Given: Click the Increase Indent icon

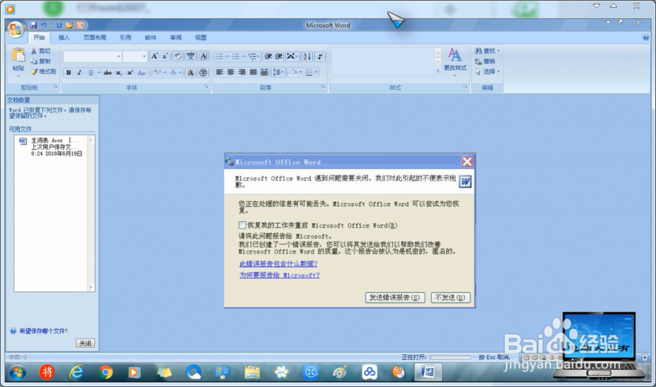Looking at the screenshot, I should pyautogui.click(x=279, y=56).
